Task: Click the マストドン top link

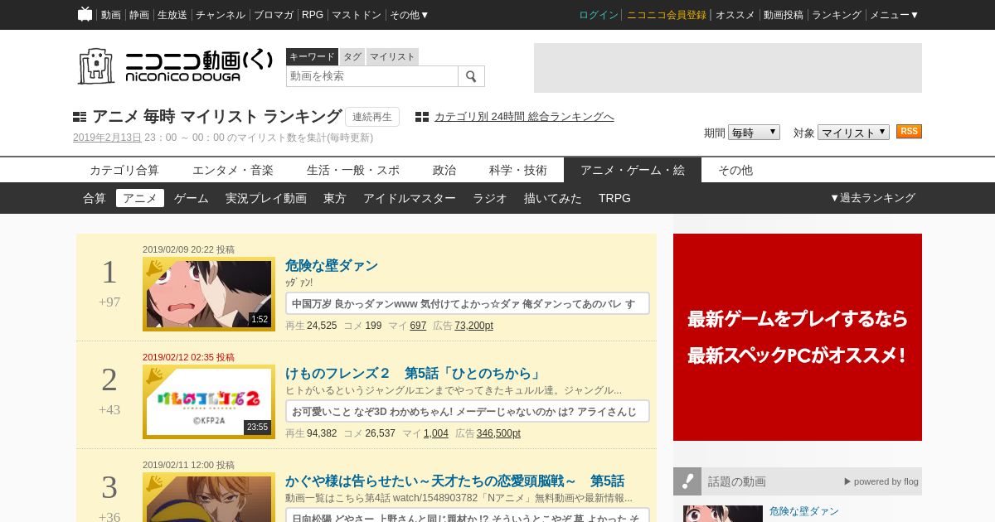Action: pos(357,15)
